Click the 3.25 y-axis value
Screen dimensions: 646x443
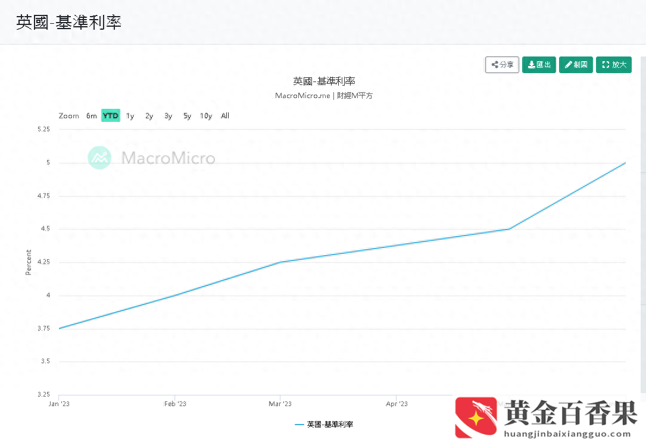(43, 394)
